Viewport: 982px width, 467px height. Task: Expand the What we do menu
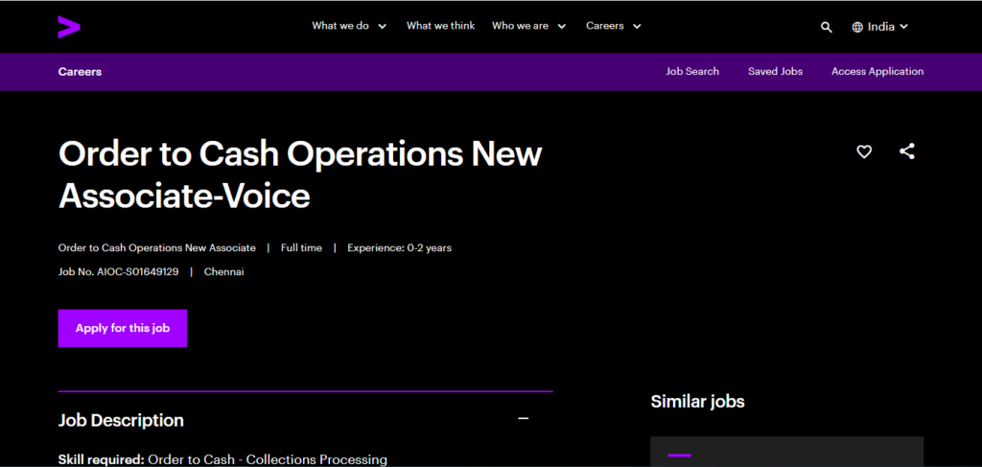(349, 26)
